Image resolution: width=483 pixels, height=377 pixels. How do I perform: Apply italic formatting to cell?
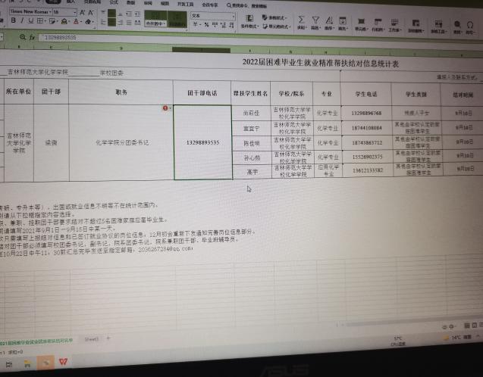[x=23, y=21]
